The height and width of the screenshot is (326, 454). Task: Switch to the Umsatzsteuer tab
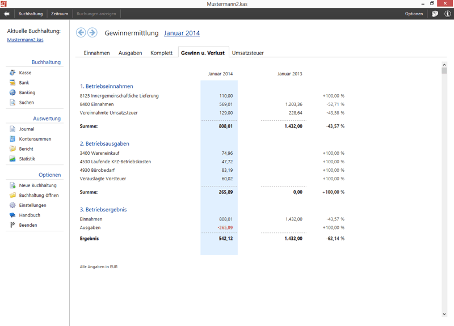pos(248,53)
